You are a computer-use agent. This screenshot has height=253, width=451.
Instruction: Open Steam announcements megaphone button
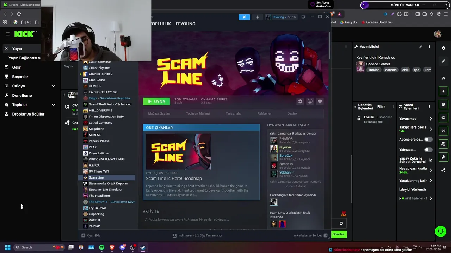[244, 17]
